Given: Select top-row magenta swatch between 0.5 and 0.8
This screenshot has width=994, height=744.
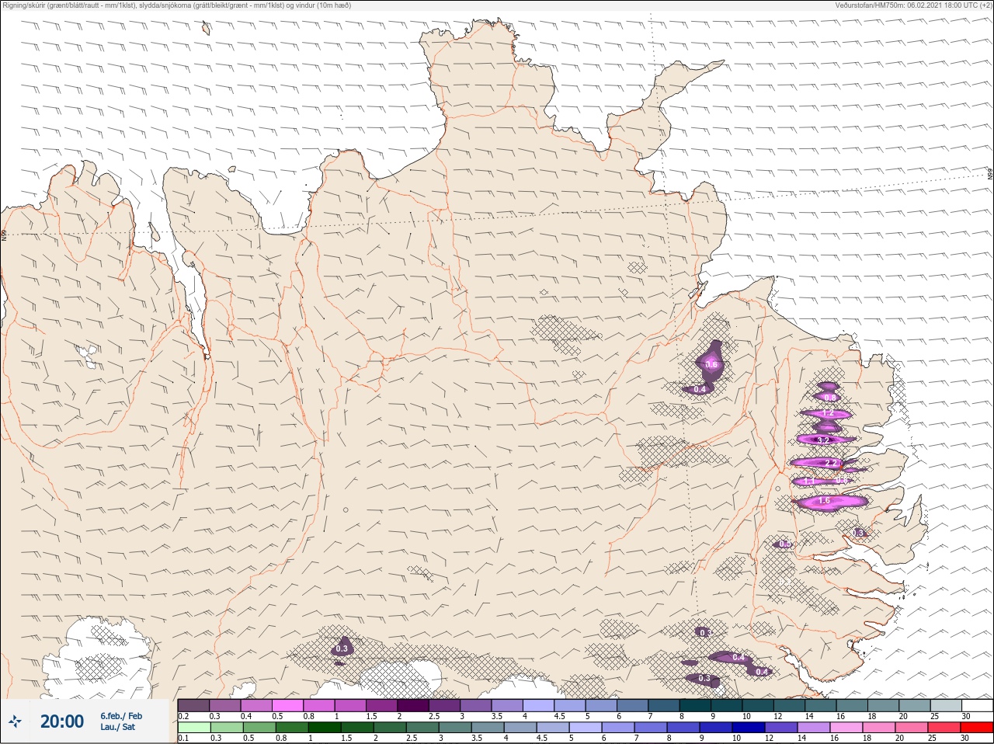Looking at the screenshot, I should 288,705.
